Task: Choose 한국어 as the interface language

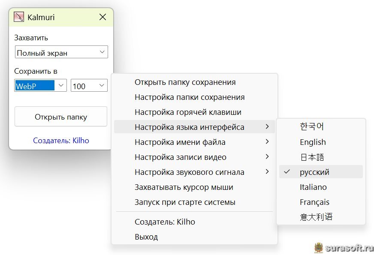Action: [312, 127]
